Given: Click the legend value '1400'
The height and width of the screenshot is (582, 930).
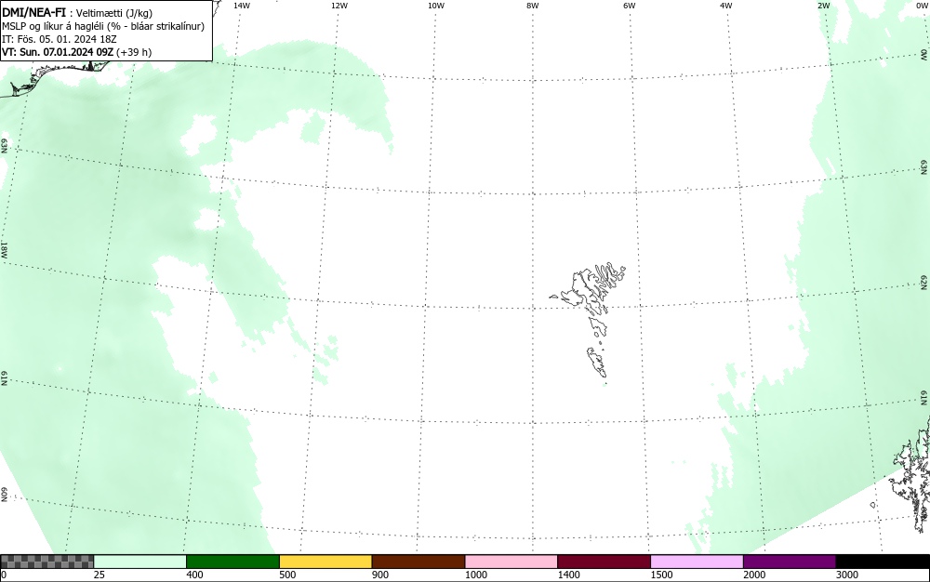Looking at the screenshot, I should (x=568, y=575).
